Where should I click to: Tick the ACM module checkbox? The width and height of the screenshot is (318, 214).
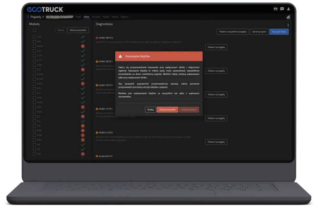pyautogui.click(x=34, y=37)
